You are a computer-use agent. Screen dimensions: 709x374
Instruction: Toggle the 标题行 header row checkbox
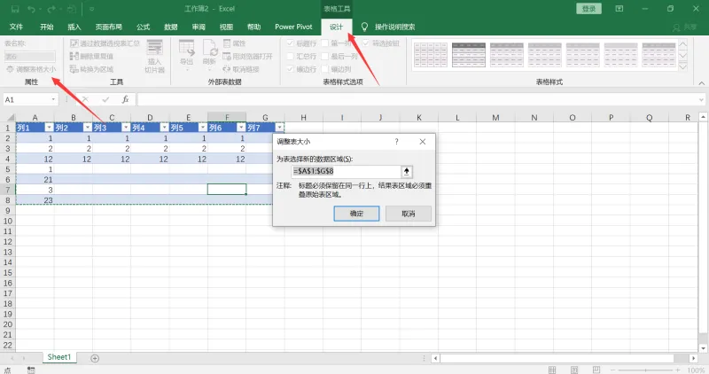291,43
